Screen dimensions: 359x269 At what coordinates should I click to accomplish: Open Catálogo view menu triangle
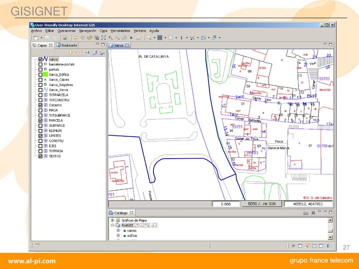[x=319, y=212]
